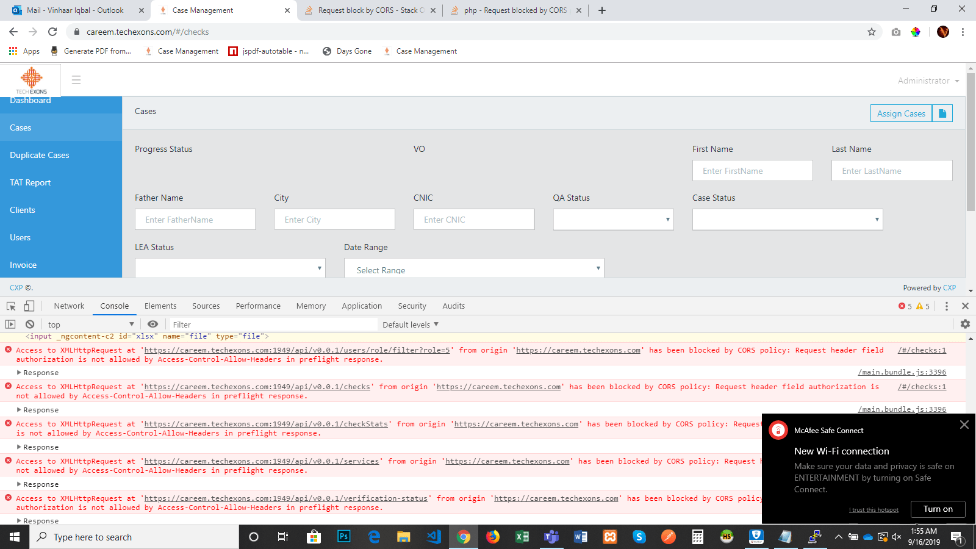Turn on McAfee Safe Connect
The width and height of the screenshot is (976, 549).
pyautogui.click(x=938, y=509)
